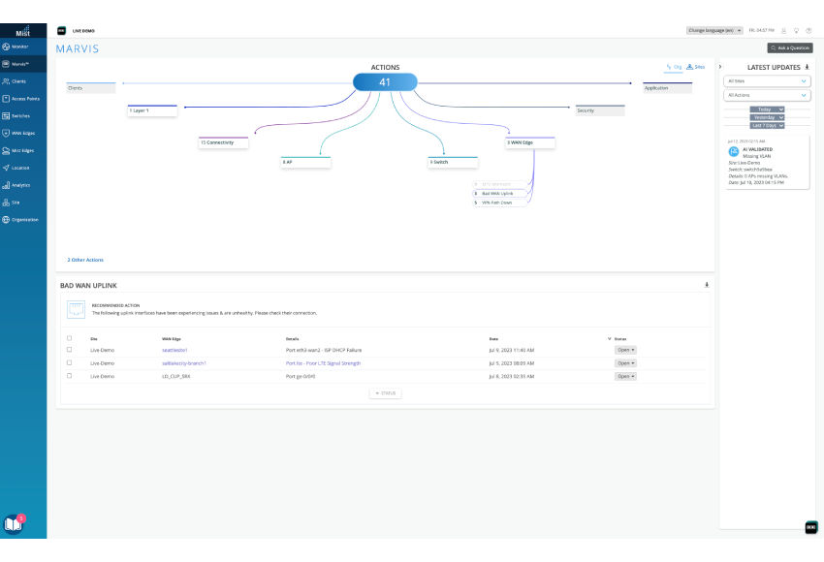Open the saltlakecity-branch1 WAN Edge link

[184, 362]
